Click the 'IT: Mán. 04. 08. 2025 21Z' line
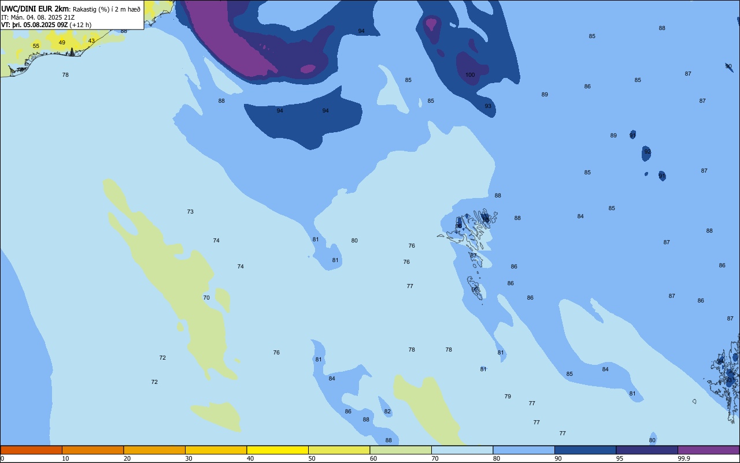Viewport: 740px width, 463px height. coord(38,17)
